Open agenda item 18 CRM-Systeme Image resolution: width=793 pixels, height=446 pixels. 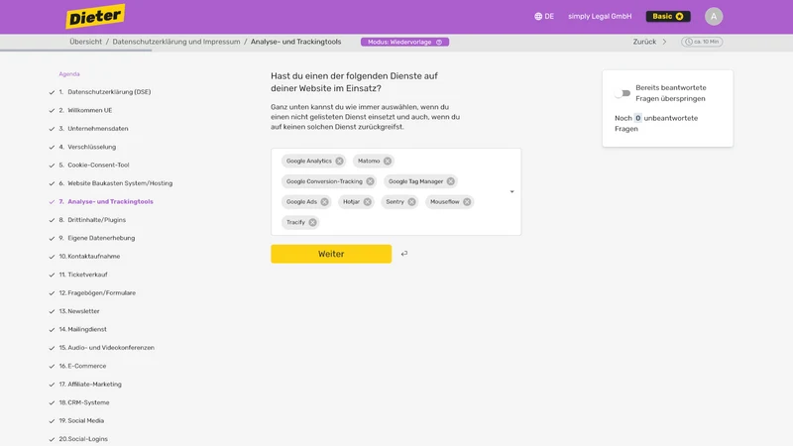[84, 402]
